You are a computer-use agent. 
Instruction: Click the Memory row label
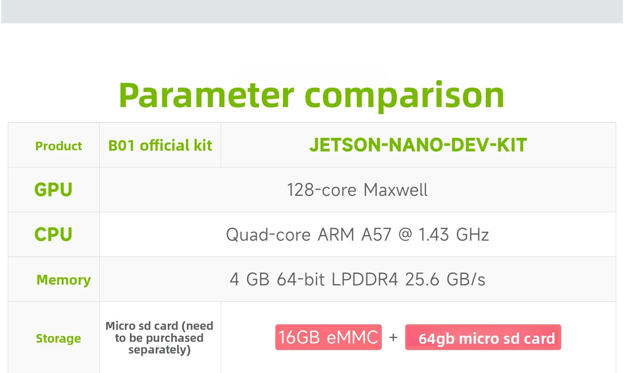[63, 280]
